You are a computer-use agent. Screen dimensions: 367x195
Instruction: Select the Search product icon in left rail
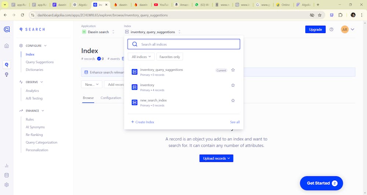7,65
